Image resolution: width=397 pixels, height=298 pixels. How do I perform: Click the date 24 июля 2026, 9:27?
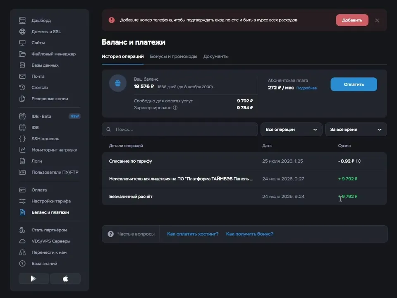click(x=283, y=179)
